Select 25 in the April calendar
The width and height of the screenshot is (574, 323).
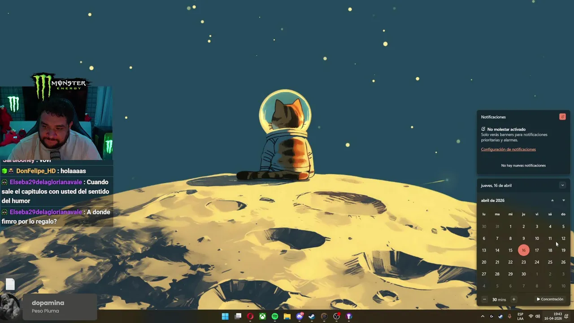550,262
